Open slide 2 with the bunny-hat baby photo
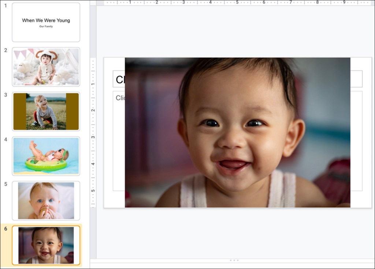 click(x=46, y=66)
